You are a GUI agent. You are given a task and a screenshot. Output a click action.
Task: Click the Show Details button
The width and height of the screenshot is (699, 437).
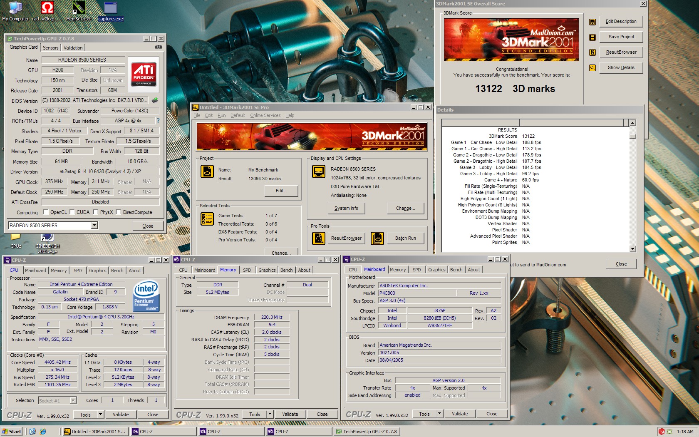pos(621,68)
